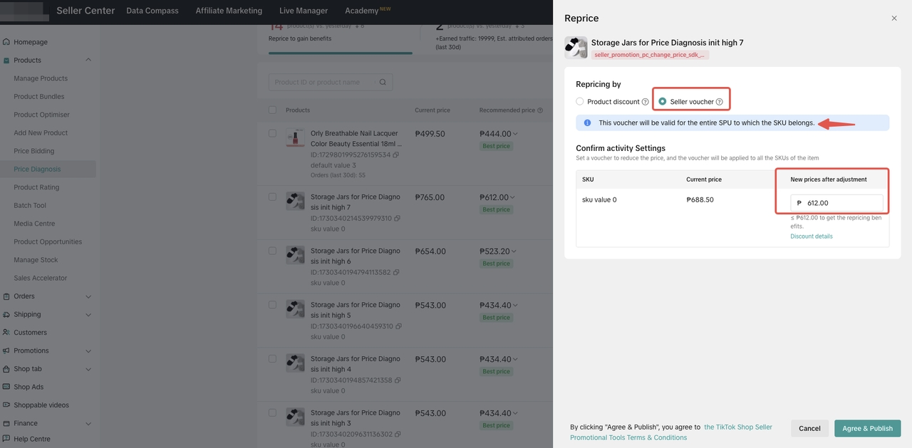Click copy icon beside Orly Nail Lacquer ID
Screen dimensions: 912x448
396,155
